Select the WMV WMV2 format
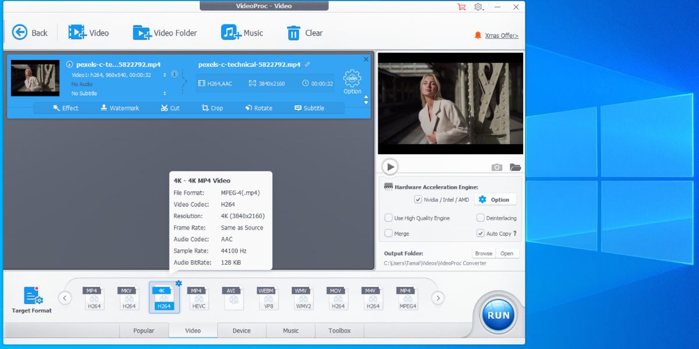The width and height of the screenshot is (699, 349). (303, 298)
